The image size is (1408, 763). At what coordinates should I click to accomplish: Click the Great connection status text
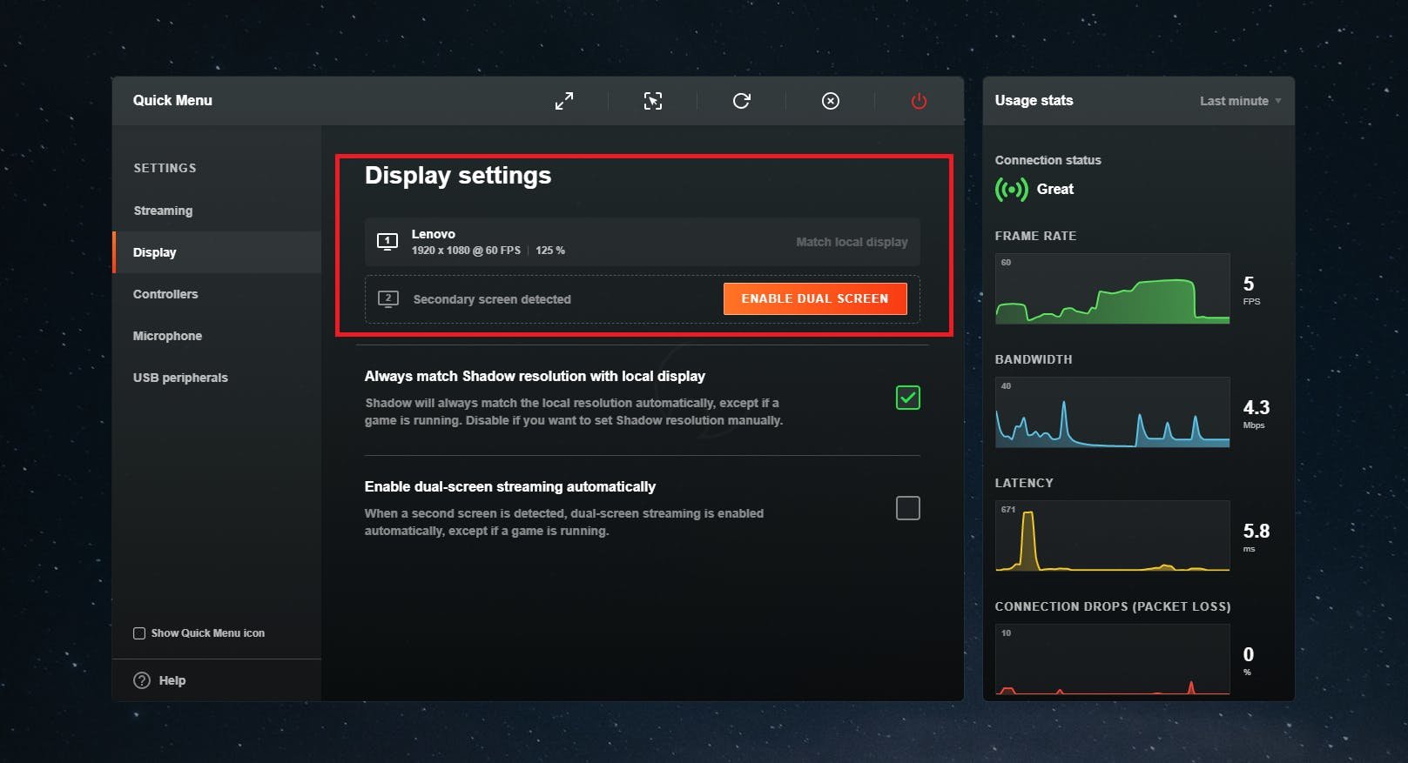pyautogui.click(x=1055, y=189)
